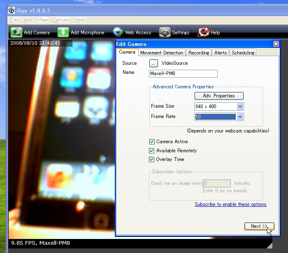The height and width of the screenshot is (253, 288).
Task: Click the Add Microphone toolbar label
Action: pyautogui.click(x=88, y=33)
